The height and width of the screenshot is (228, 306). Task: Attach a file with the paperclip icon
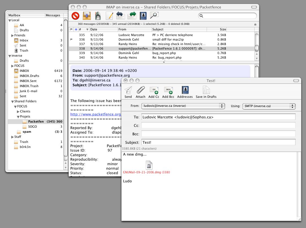(141, 90)
